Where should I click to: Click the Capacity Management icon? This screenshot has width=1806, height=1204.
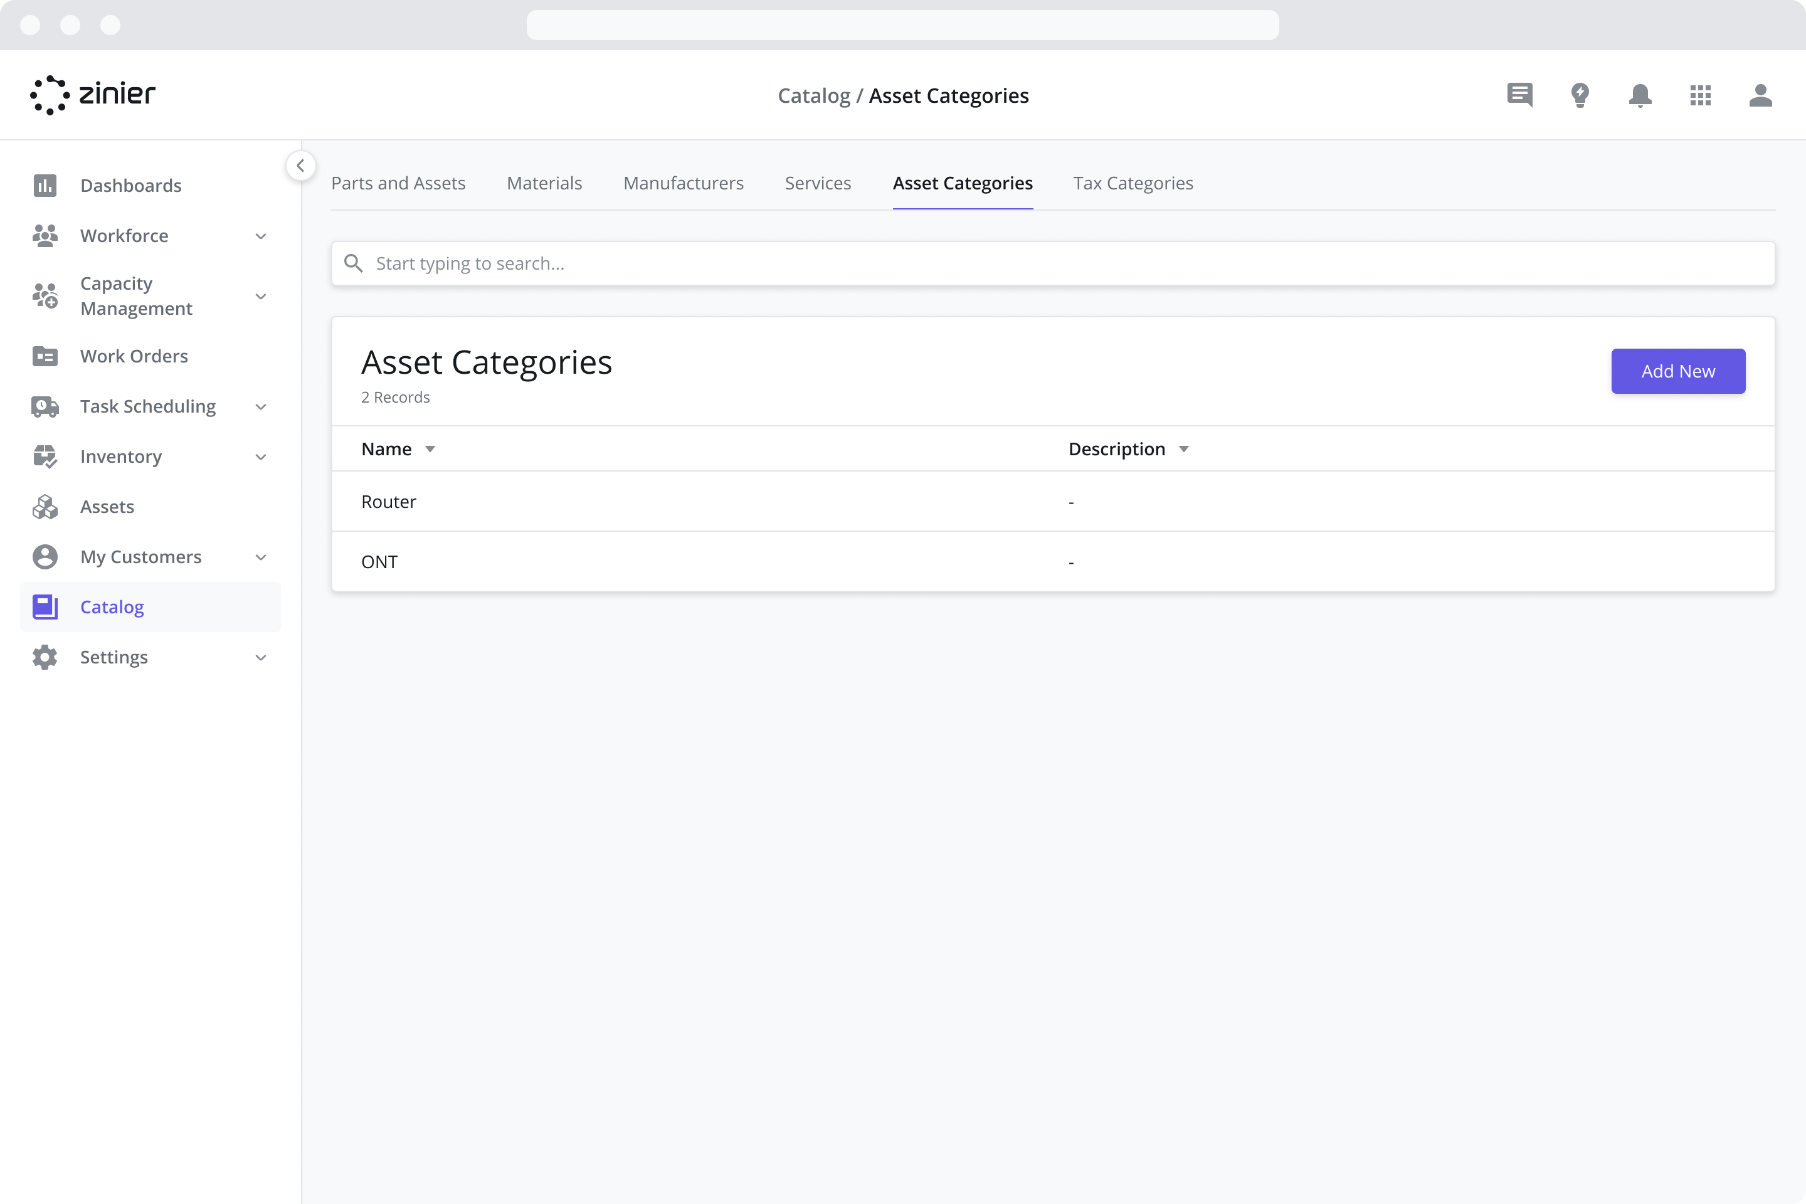pyautogui.click(x=45, y=295)
